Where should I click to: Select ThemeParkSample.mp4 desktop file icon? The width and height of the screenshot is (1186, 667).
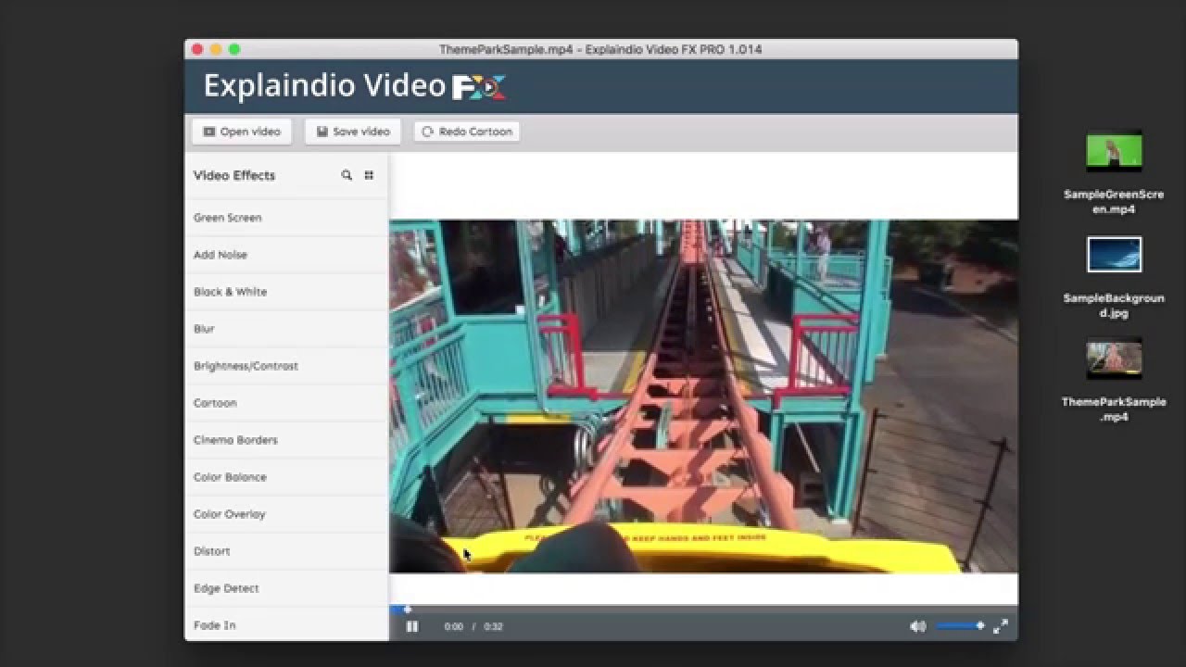[1114, 359]
